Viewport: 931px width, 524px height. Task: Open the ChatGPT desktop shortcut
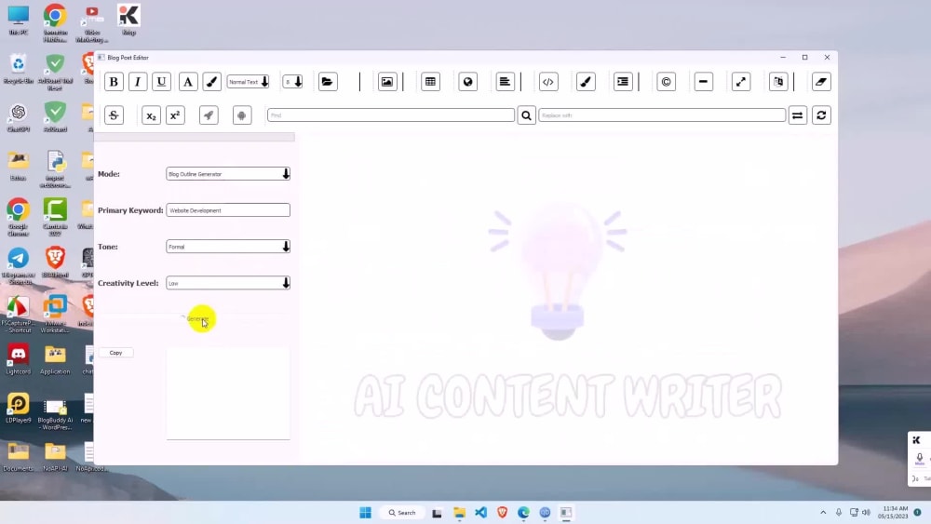pyautogui.click(x=19, y=117)
